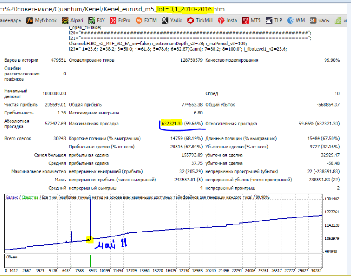The width and height of the screenshot is (351, 276).
Task: Click the address bar URL text
Action: click(112, 9)
